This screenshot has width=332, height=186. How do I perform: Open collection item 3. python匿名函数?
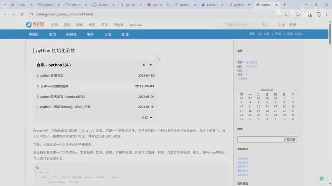coord(61,97)
